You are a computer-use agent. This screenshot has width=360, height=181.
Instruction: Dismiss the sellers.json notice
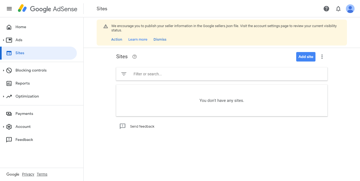tap(160, 39)
